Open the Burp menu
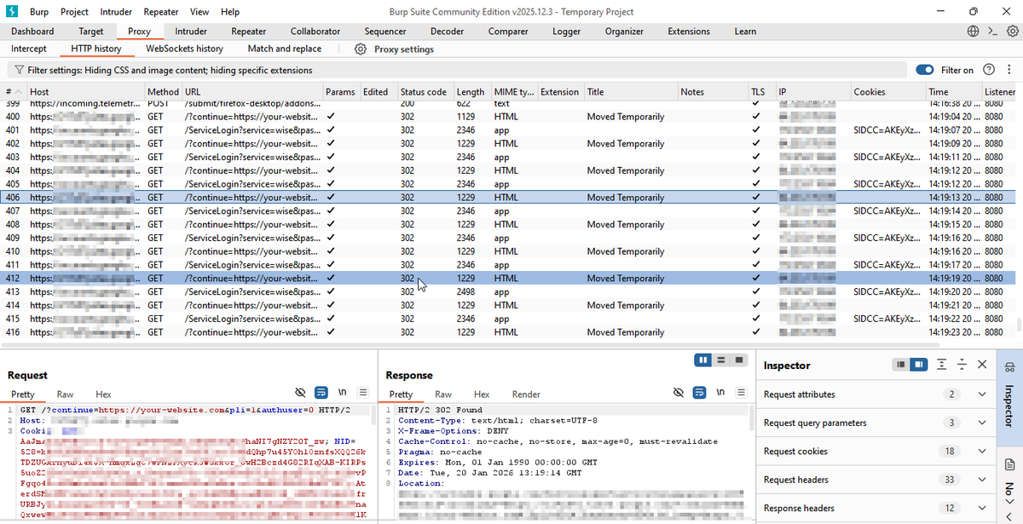This screenshot has height=524, width=1023. pyautogui.click(x=39, y=12)
